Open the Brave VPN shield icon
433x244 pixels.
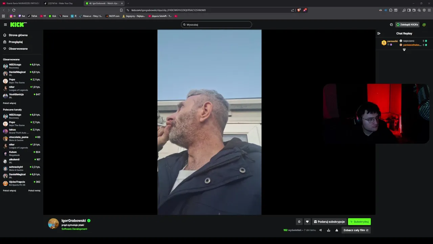(424, 10)
